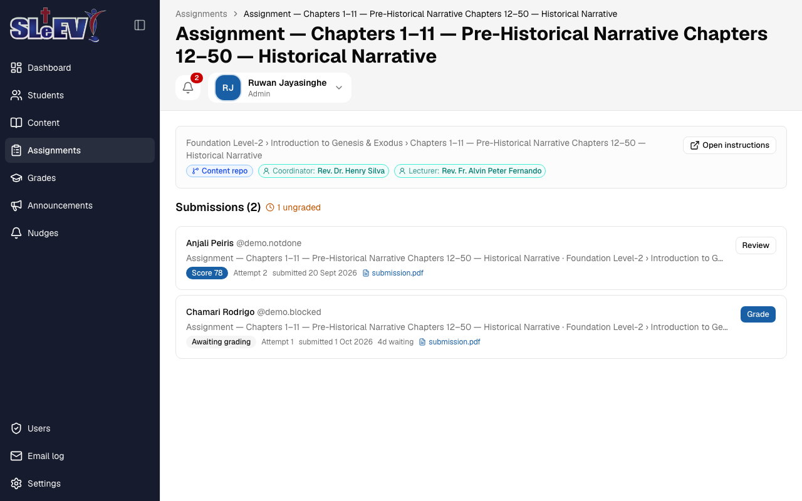The height and width of the screenshot is (501, 802).
Task: Click the external link icon on Open instructions
Action: click(695, 145)
